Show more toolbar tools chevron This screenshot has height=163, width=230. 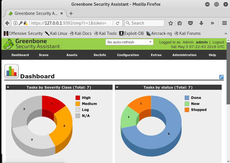pyautogui.click(x=212, y=23)
